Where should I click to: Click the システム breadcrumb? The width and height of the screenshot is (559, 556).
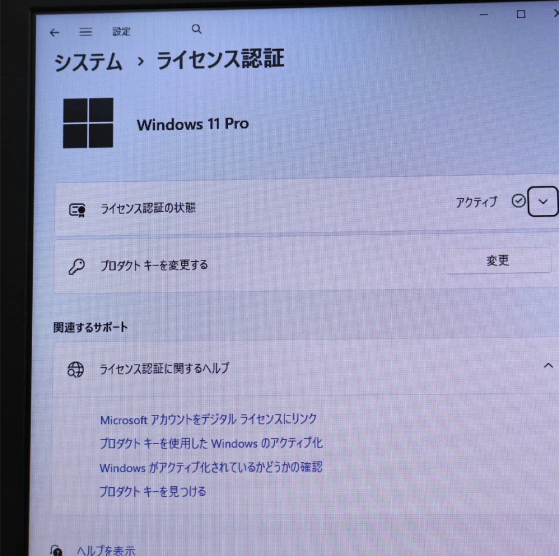tap(88, 62)
